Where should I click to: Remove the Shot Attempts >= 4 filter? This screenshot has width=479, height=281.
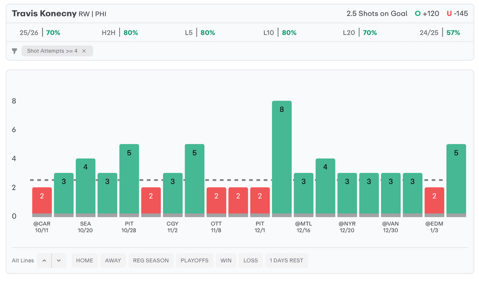[x=84, y=51]
